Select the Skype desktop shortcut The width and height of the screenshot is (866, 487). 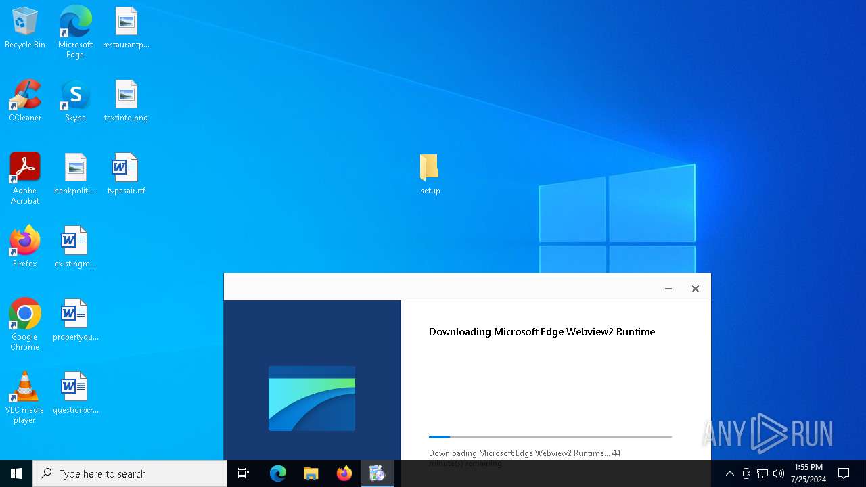pos(75,101)
